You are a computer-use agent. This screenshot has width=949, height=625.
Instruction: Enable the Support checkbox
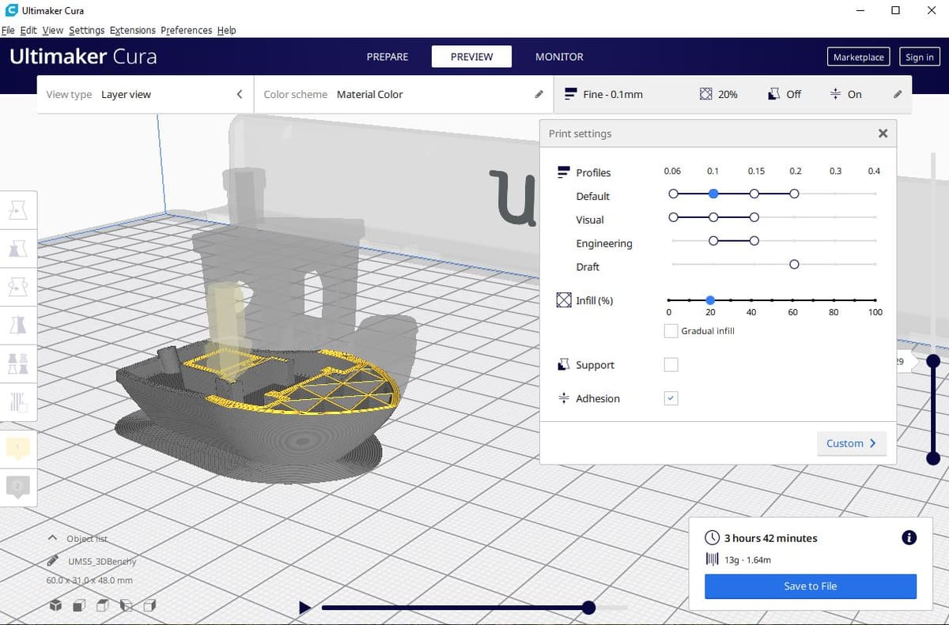[671, 364]
